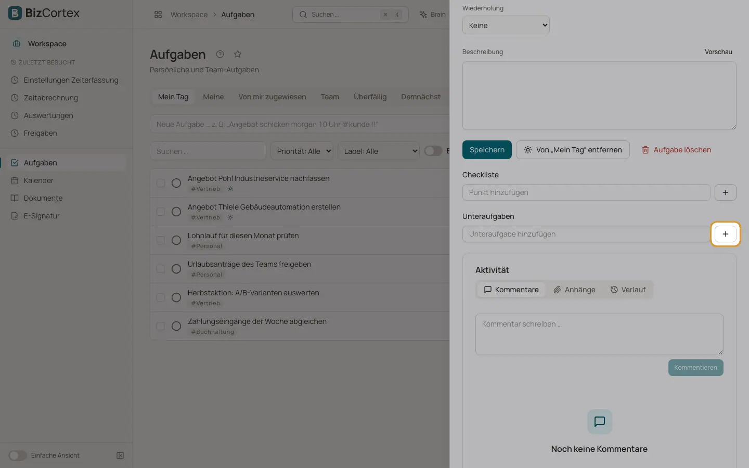The height and width of the screenshot is (468, 749).
Task: Collapse the sidebar with the panel icon
Action: pos(120,456)
